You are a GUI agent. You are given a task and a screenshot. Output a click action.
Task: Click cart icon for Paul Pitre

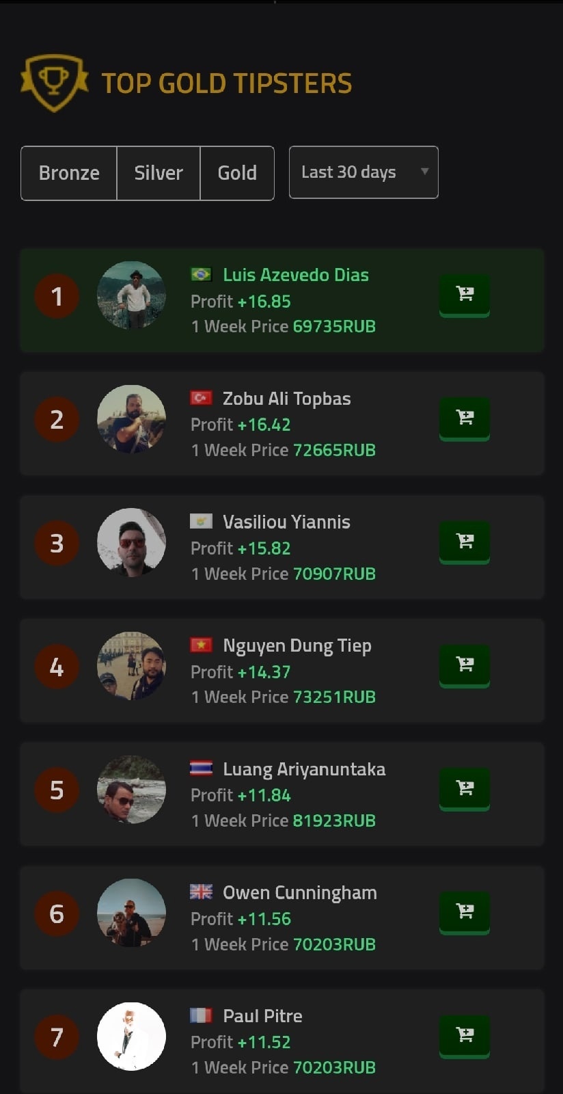465,1035
